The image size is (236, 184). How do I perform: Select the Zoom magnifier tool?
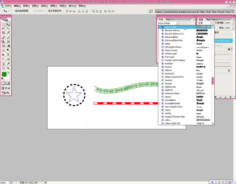tap(8, 68)
